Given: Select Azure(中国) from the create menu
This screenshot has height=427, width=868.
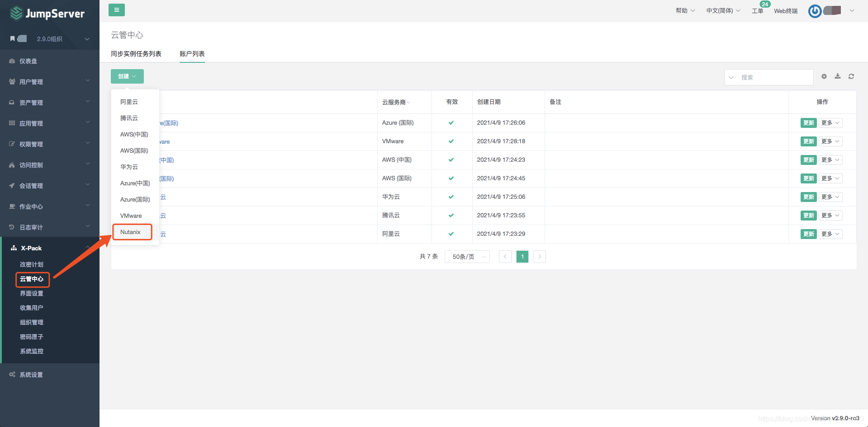Looking at the screenshot, I should click(135, 183).
